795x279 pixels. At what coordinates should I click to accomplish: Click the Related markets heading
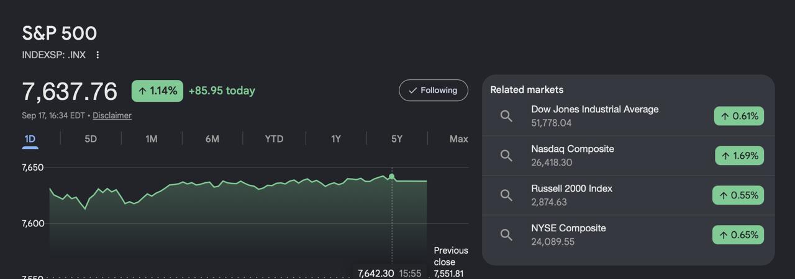pos(527,90)
